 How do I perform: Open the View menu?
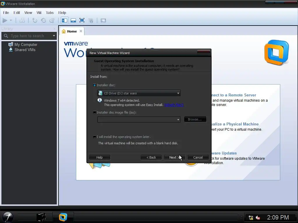28,12
